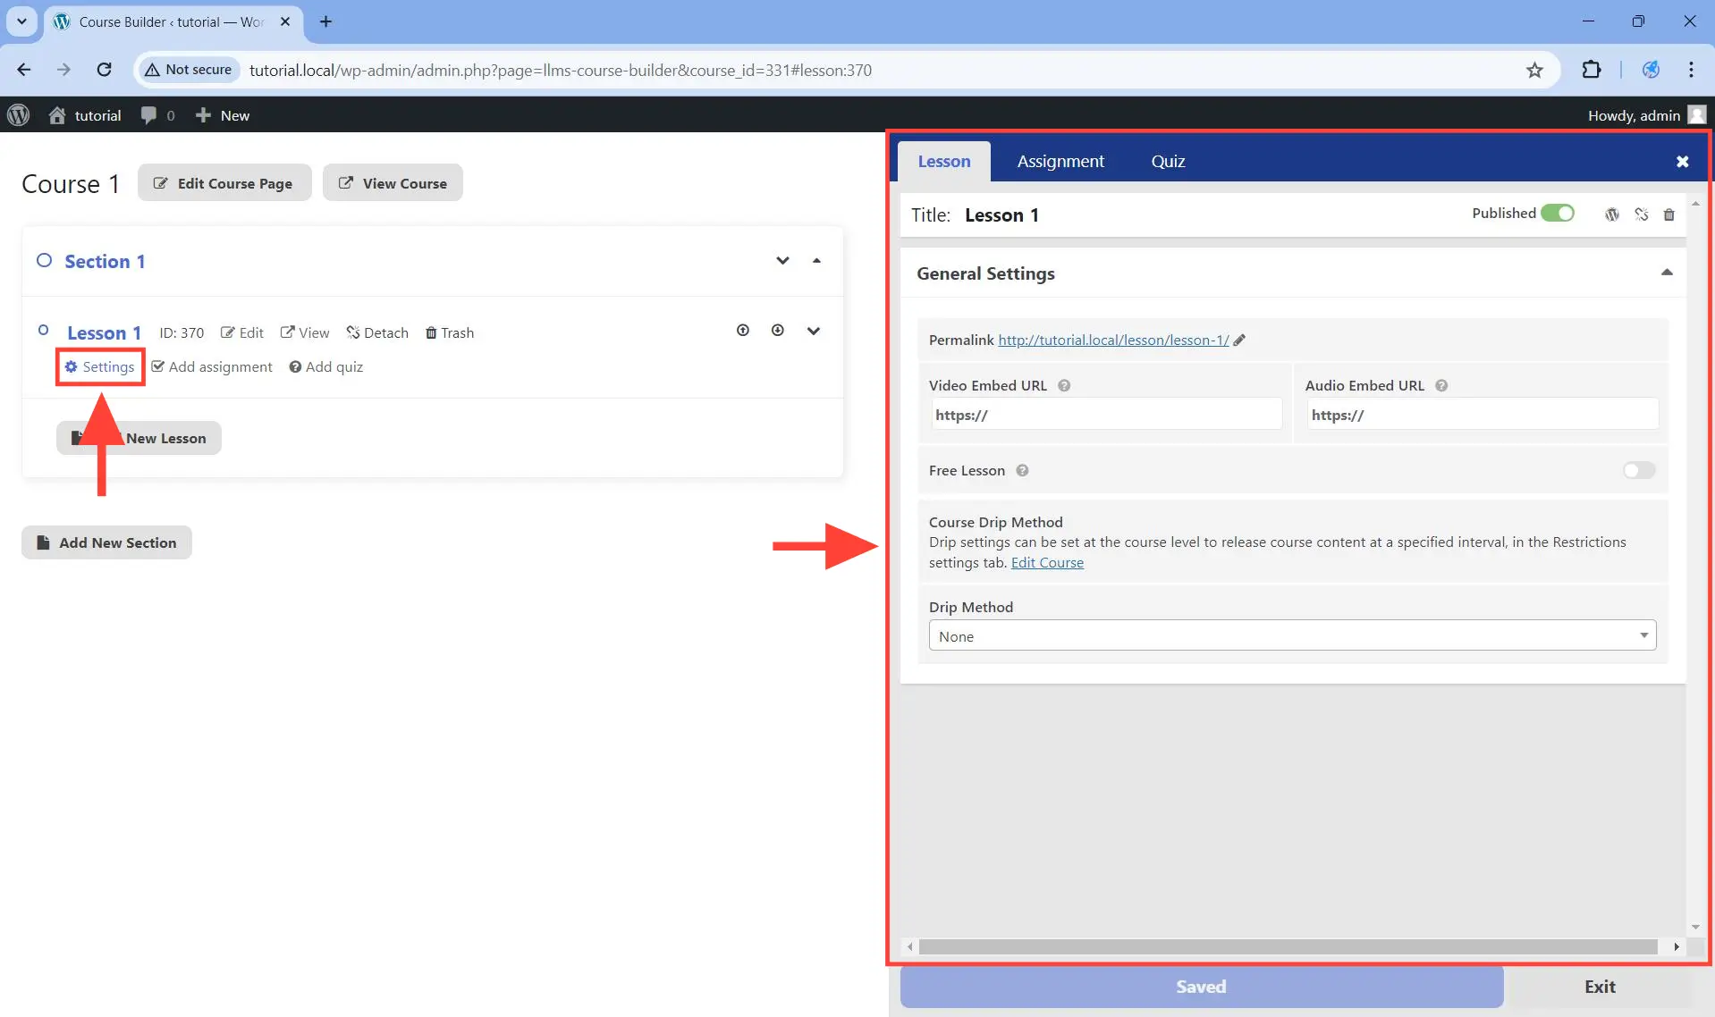Click trash icon in lesson panel

coord(1669,214)
